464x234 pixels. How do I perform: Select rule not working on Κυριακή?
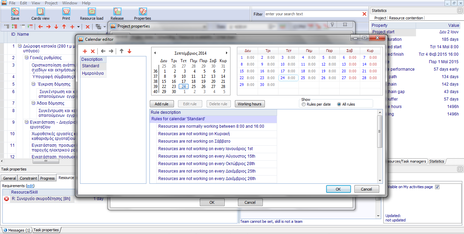point(217,134)
